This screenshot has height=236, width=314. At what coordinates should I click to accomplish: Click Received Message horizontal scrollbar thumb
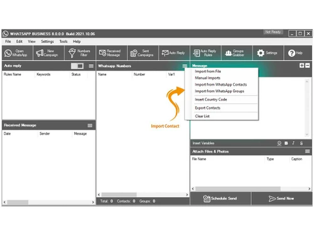pos(18,202)
